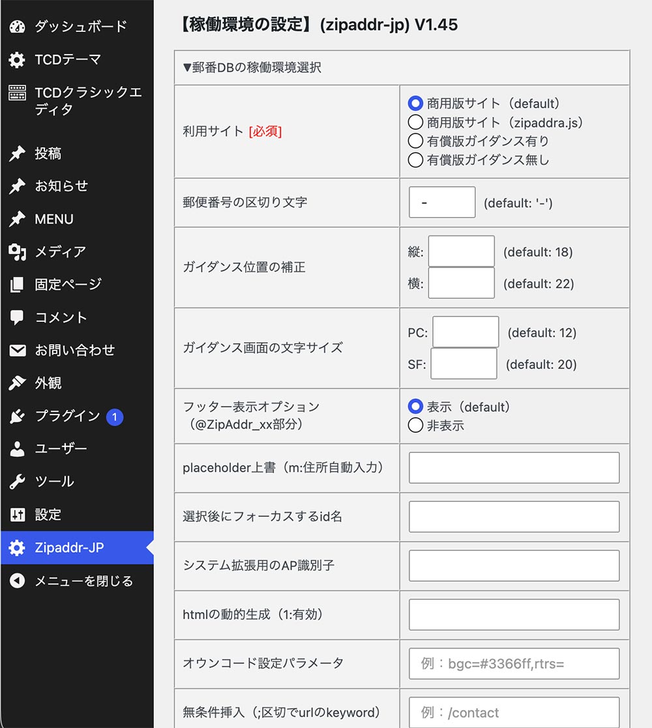The width and height of the screenshot is (652, 728).
Task: Open MENU item in sidebar
Action: tap(77, 219)
